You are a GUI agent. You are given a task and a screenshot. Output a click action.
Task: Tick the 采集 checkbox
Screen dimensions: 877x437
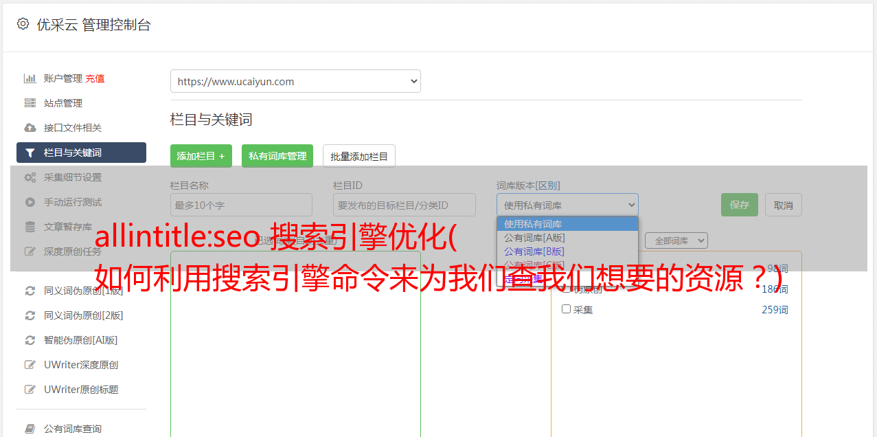567,309
